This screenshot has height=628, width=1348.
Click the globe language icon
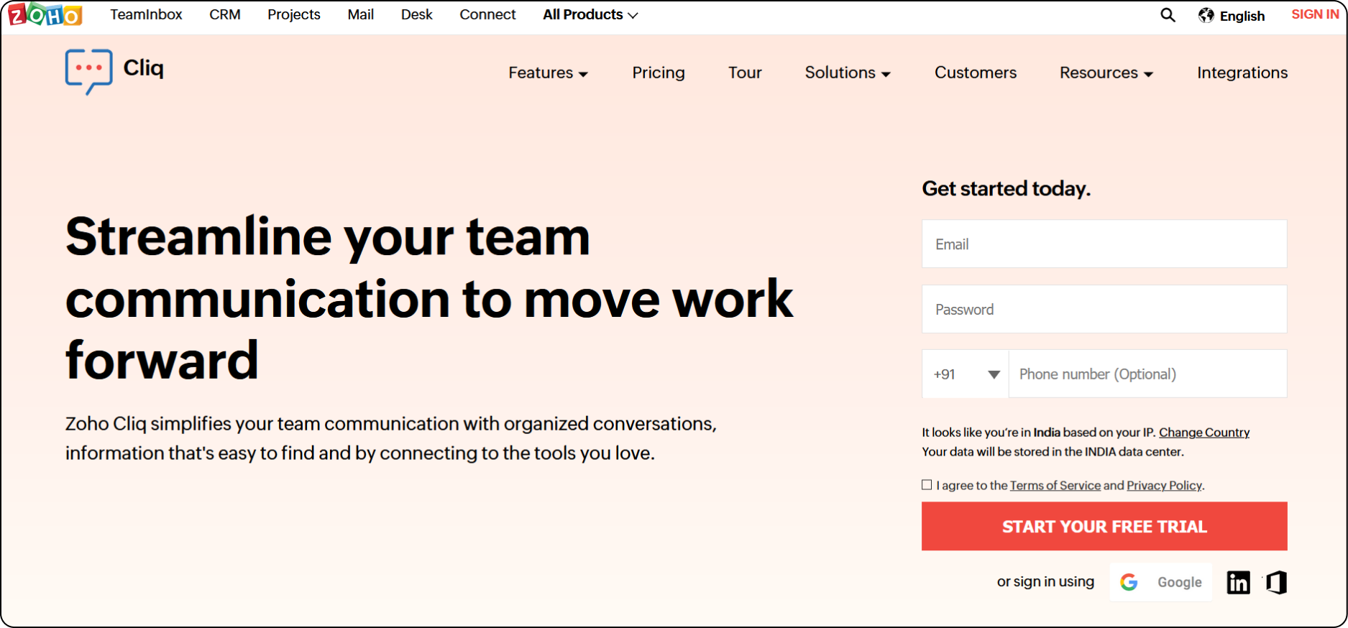(x=1206, y=15)
